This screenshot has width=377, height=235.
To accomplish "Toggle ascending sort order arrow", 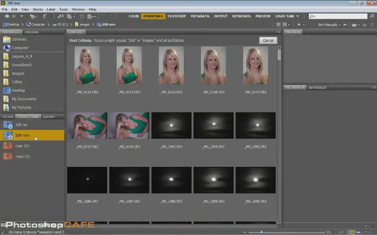I will (x=345, y=24).
